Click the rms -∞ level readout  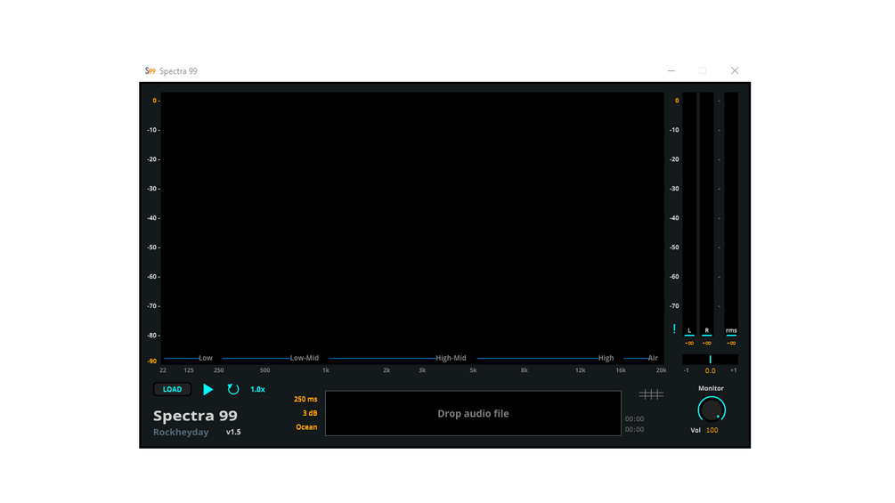[731, 344]
